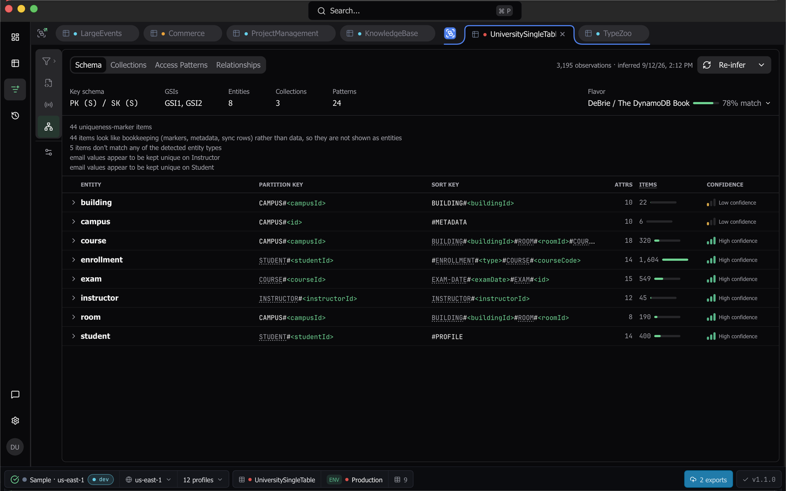Open the KnowledgeBase tab

pyautogui.click(x=388, y=33)
